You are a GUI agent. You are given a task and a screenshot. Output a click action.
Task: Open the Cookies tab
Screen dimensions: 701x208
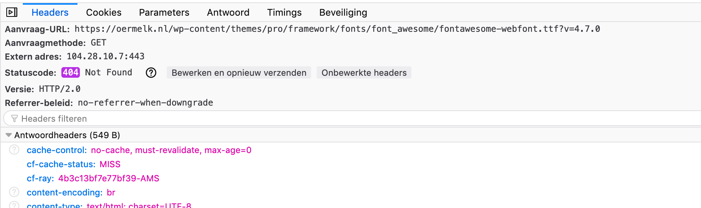click(104, 13)
